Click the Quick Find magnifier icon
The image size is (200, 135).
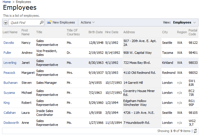(41, 23)
